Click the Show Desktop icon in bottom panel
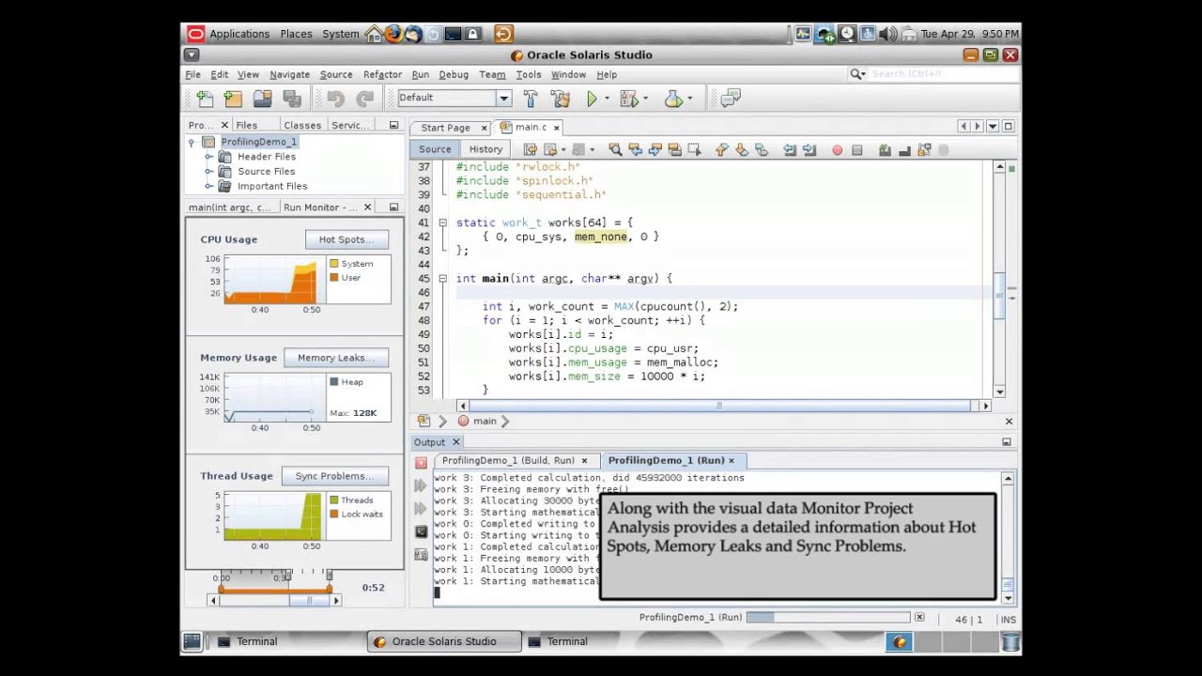 click(192, 641)
